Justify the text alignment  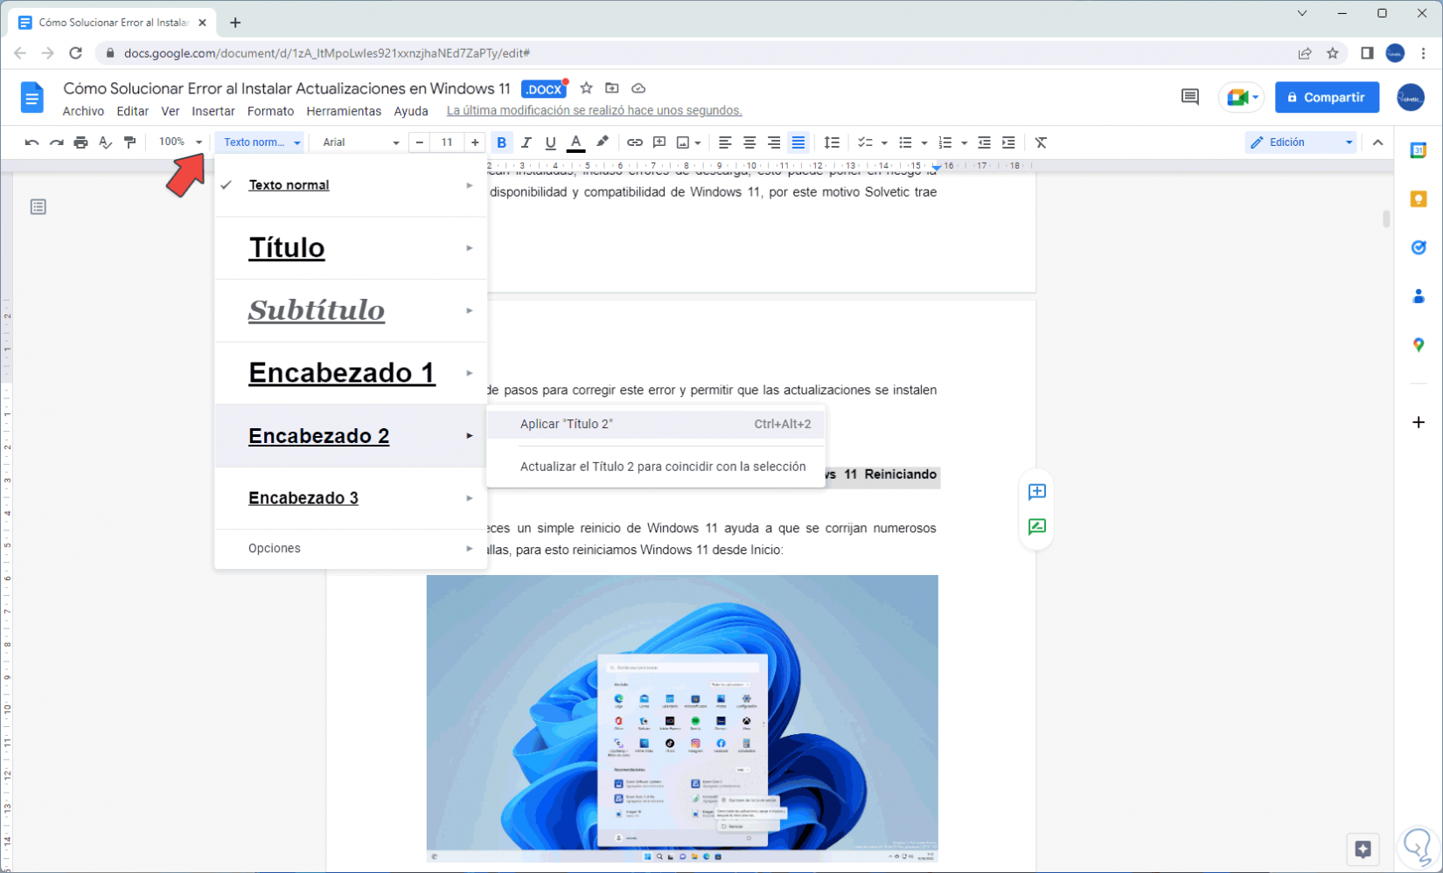[x=798, y=142]
